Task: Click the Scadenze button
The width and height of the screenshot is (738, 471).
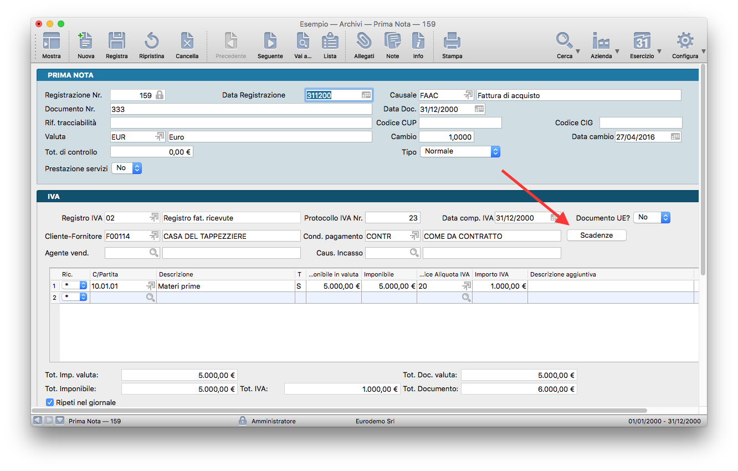Action: 596,235
